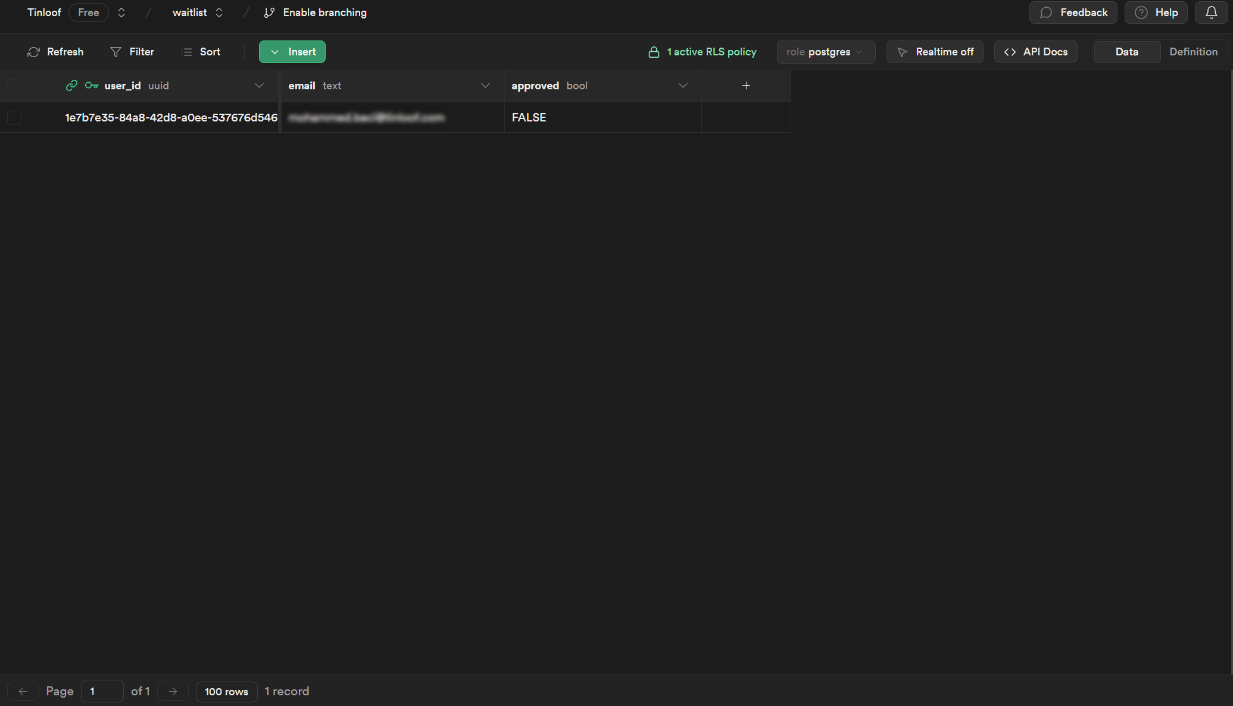The image size is (1233, 706).
Task: Click the notifications bell icon
Action: (1211, 13)
